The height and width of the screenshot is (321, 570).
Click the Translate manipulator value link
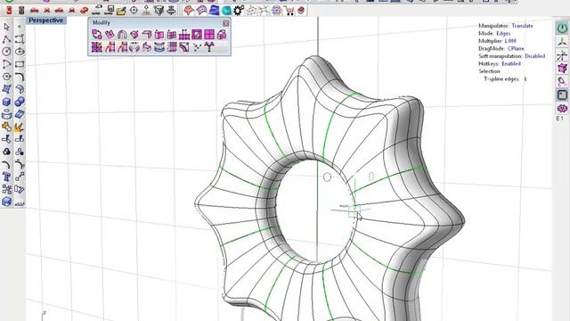522,26
